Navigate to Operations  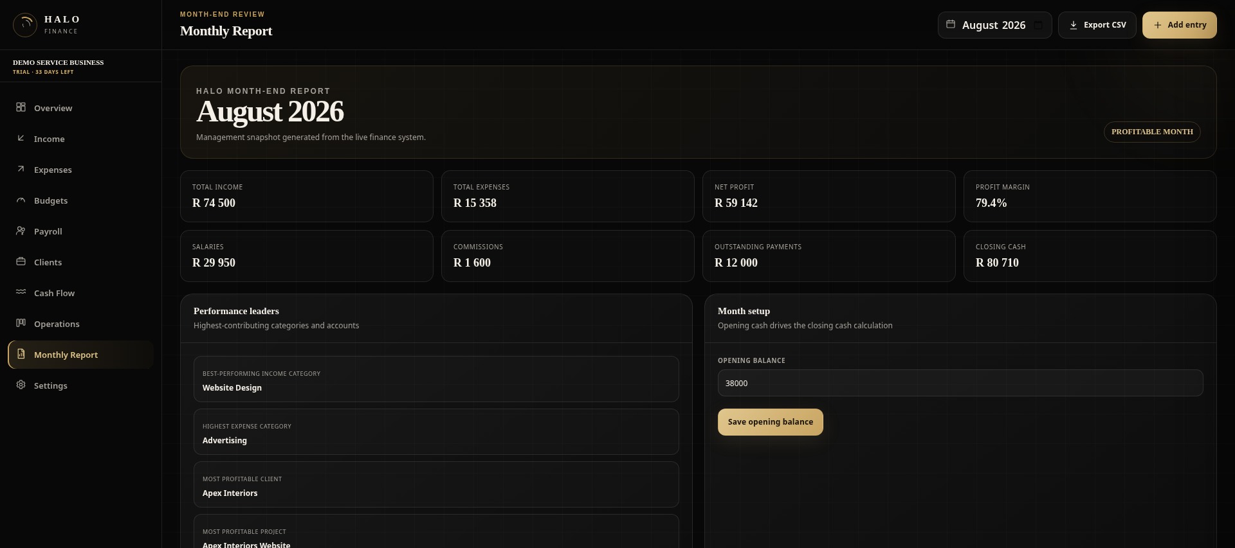[81, 324]
